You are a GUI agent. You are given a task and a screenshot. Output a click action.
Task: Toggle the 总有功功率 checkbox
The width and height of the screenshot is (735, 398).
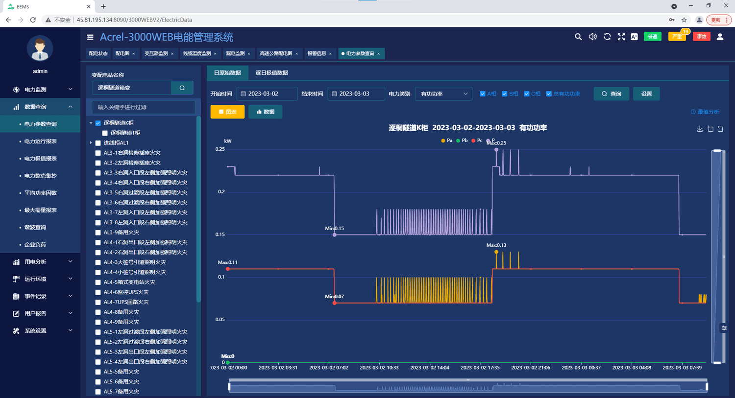[549, 94]
